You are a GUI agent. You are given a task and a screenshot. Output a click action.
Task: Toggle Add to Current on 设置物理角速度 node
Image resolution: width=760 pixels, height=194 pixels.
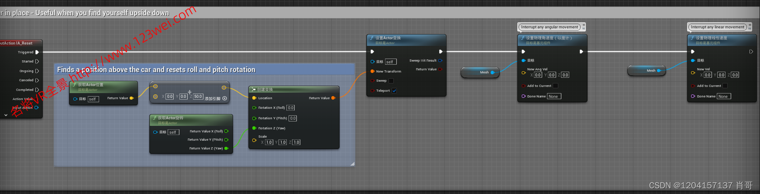point(555,86)
